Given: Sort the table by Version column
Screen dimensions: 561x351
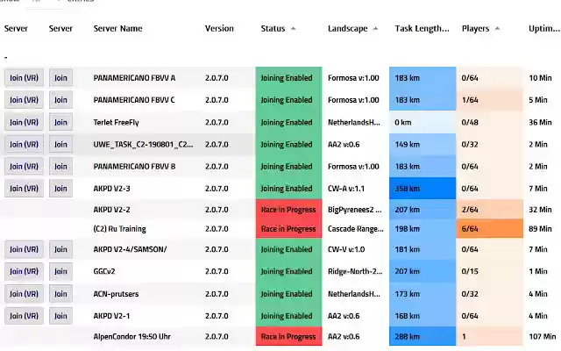Looking at the screenshot, I should (x=219, y=29).
